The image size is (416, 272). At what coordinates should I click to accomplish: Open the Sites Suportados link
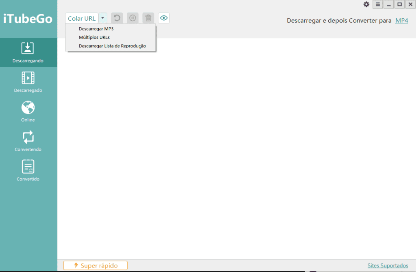388,266
